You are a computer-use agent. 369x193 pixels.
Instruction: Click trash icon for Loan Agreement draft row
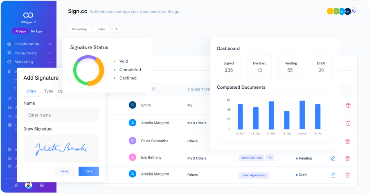(x=348, y=175)
